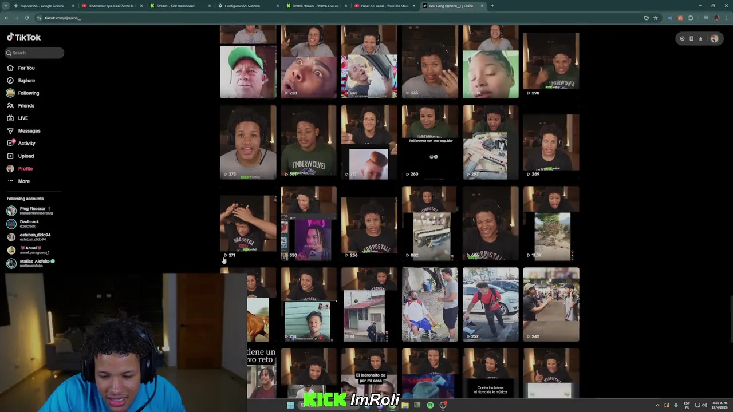This screenshot has height=412, width=733.
Task: Open the video with 273 views
Action: point(248,142)
